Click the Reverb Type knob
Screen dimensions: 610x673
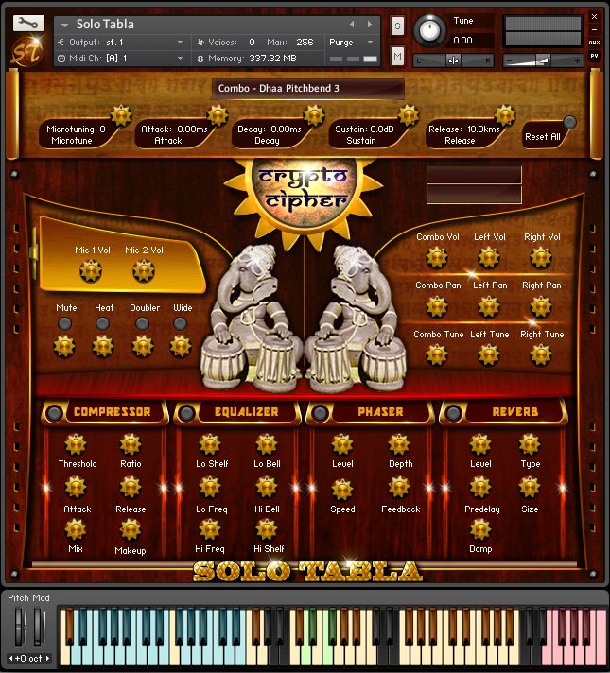pos(530,444)
